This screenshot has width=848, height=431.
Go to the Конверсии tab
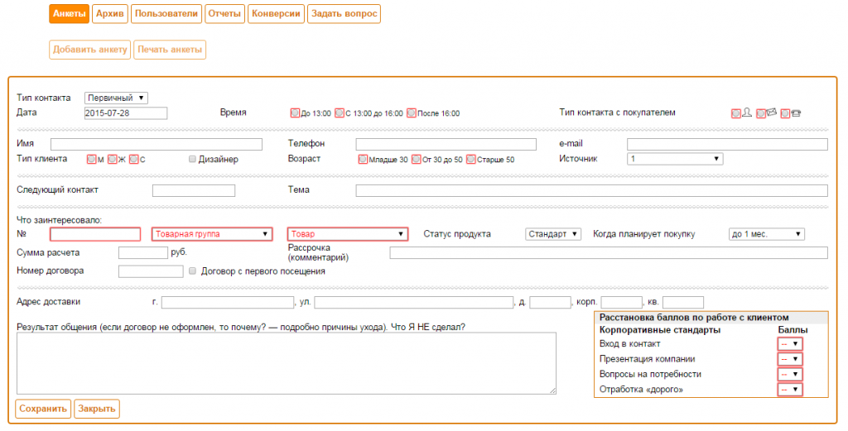tap(276, 14)
